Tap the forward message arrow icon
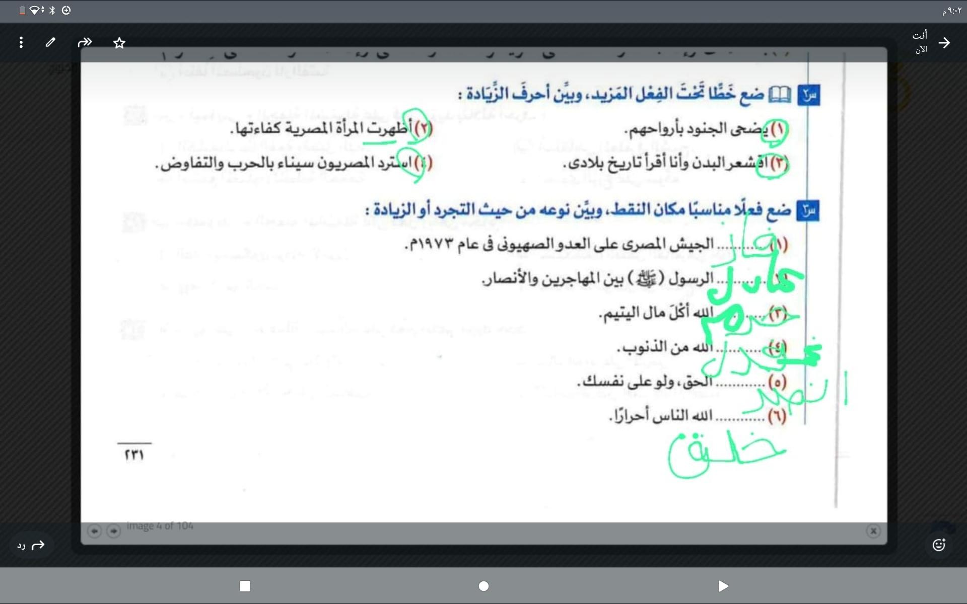Screen dimensions: 967x604 coord(85,42)
